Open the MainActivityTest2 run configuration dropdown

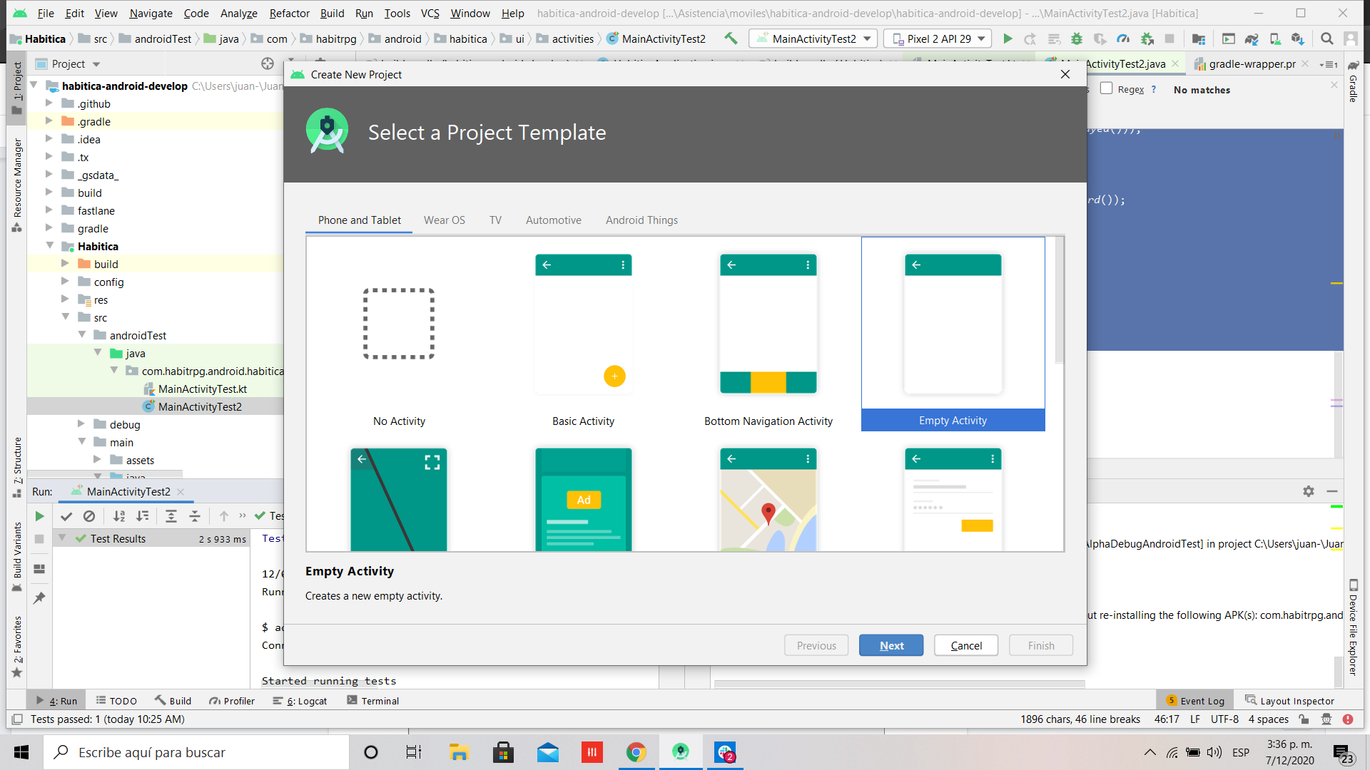814,38
